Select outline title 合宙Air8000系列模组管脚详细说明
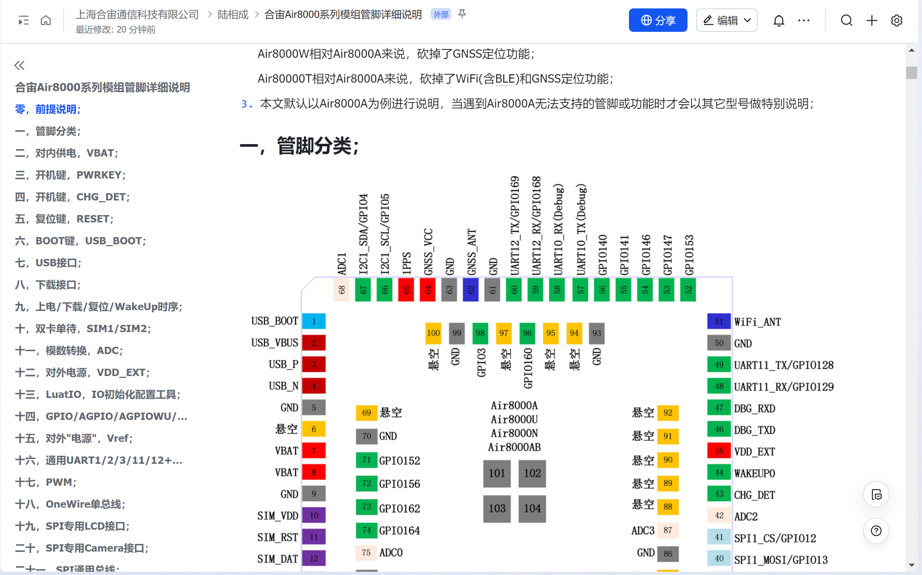This screenshot has width=922, height=575. pyautogui.click(x=102, y=87)
